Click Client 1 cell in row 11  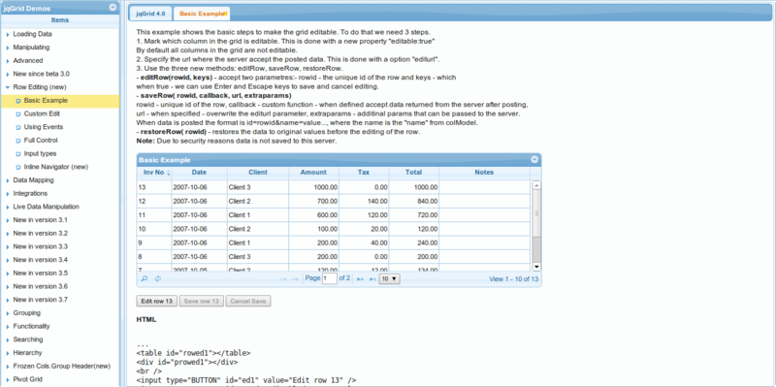pos(258,215)
